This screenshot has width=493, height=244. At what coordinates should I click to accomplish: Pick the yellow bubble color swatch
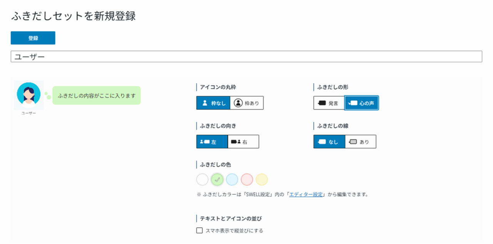(262, 179)
